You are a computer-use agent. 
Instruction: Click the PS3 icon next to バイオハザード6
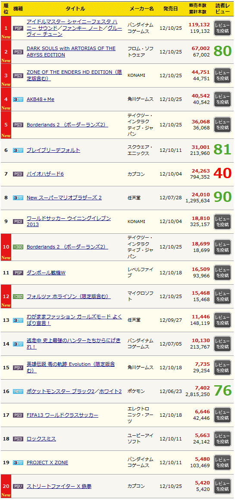click(18, 174)
